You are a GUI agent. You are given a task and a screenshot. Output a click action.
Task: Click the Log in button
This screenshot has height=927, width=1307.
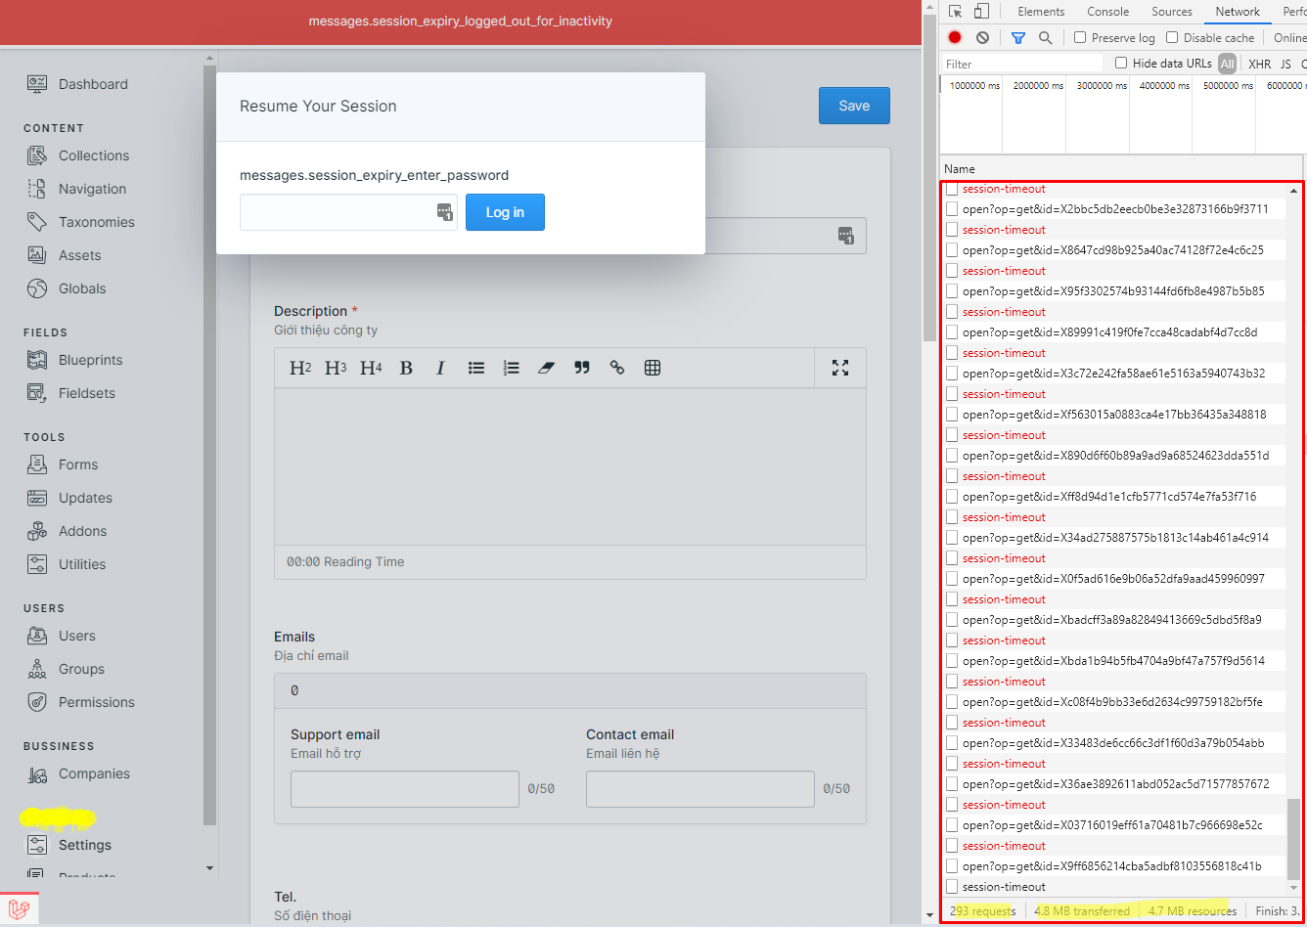coord(505,212)
